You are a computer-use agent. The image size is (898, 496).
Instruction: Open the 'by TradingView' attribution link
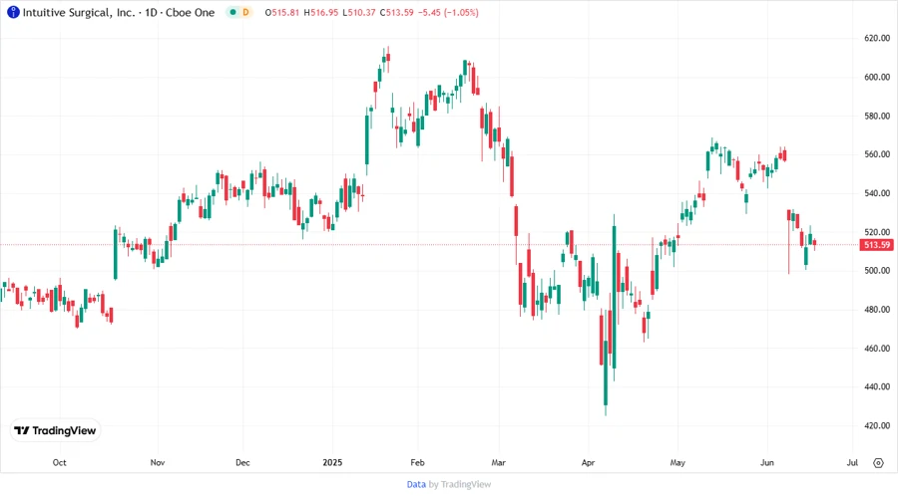[460, 485]
